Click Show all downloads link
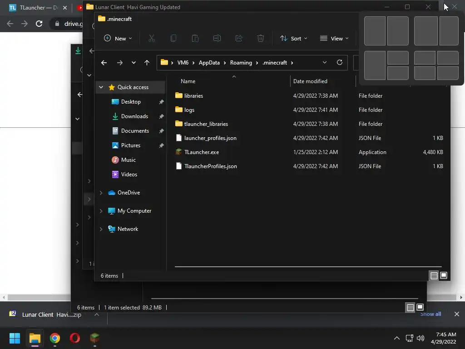The height and width of the screenshot is (349, 465). point(430,314)
